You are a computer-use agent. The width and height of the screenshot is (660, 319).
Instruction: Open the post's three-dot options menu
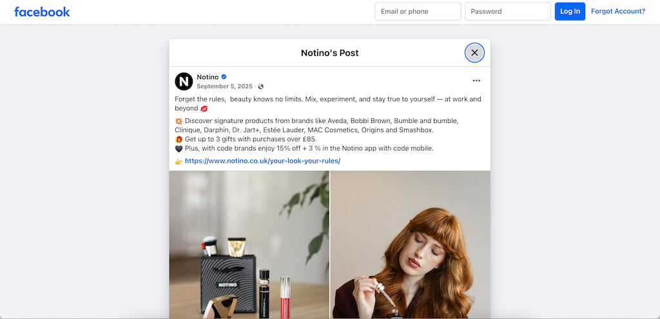(x=476, y=80)
